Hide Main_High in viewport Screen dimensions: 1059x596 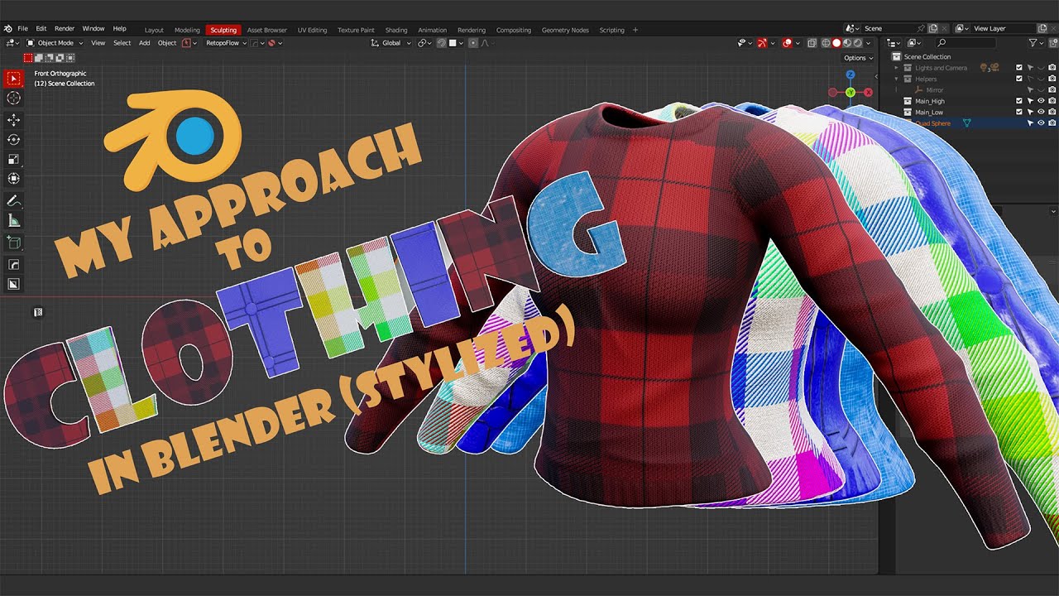coord(1041,101)
